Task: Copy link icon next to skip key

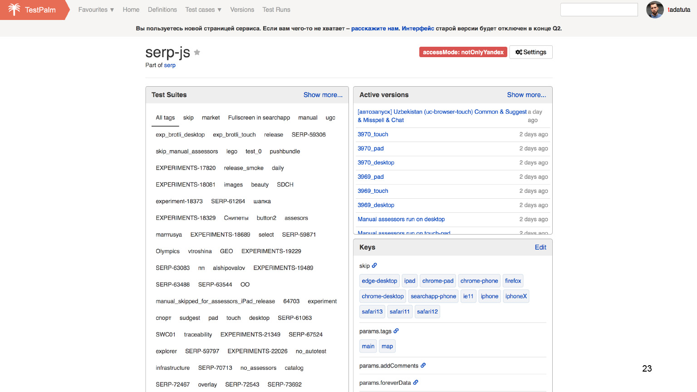Action: point(374,265)
